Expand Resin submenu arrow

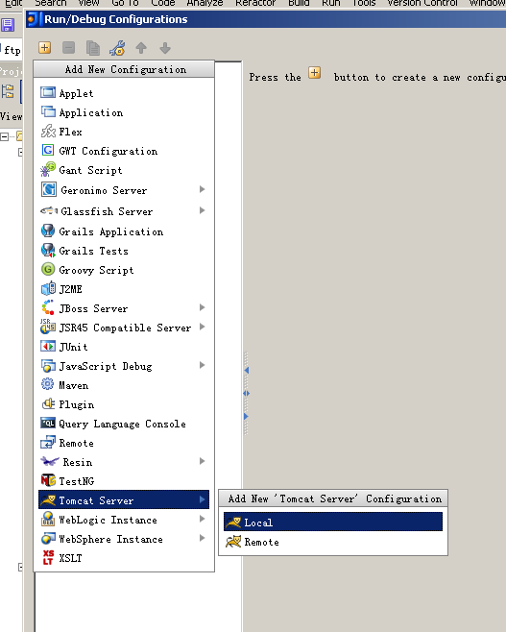coord(203,461)
